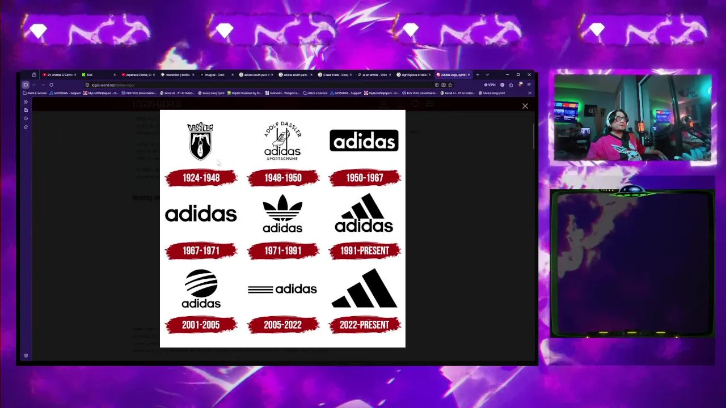Go back with the back arrow
Image resolution: width=726 pixels, height=408 pixels.
[34, 85]
